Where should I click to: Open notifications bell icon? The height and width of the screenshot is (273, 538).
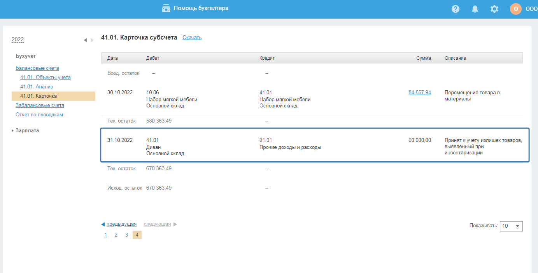click(x=475, y=9)
